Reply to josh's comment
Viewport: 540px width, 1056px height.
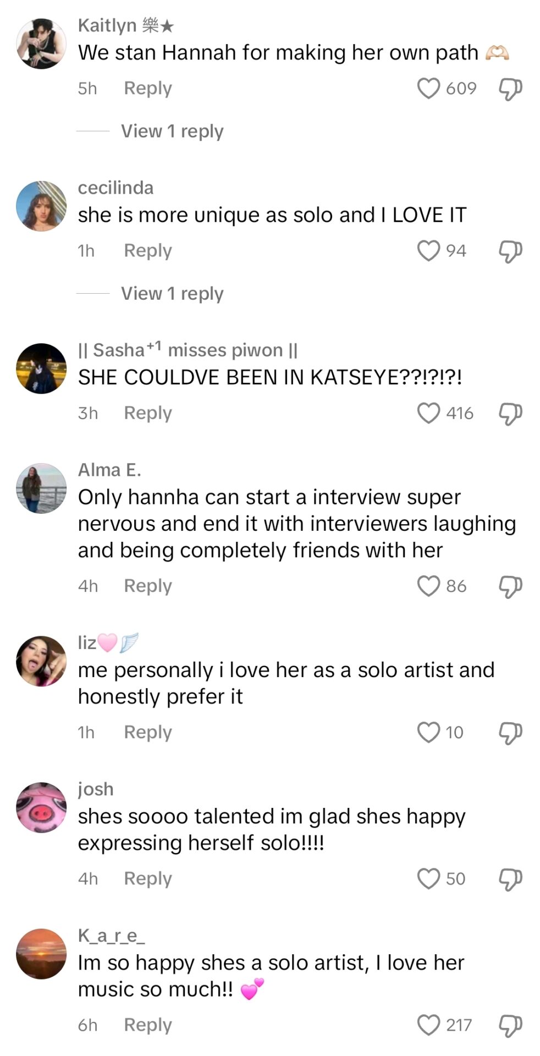click(147, 879)
